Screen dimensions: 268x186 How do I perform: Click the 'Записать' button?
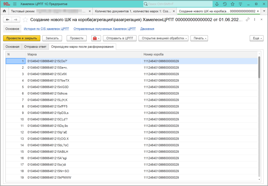[52, 38]
